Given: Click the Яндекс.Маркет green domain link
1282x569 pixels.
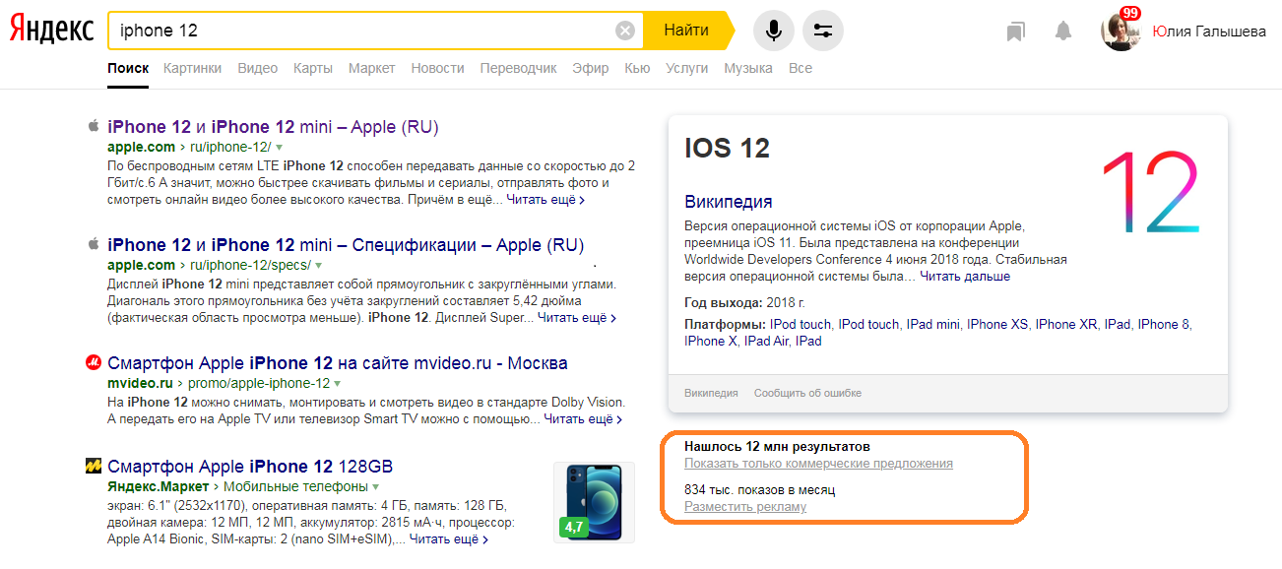Looking at the screenshot, I should point(159,487).
